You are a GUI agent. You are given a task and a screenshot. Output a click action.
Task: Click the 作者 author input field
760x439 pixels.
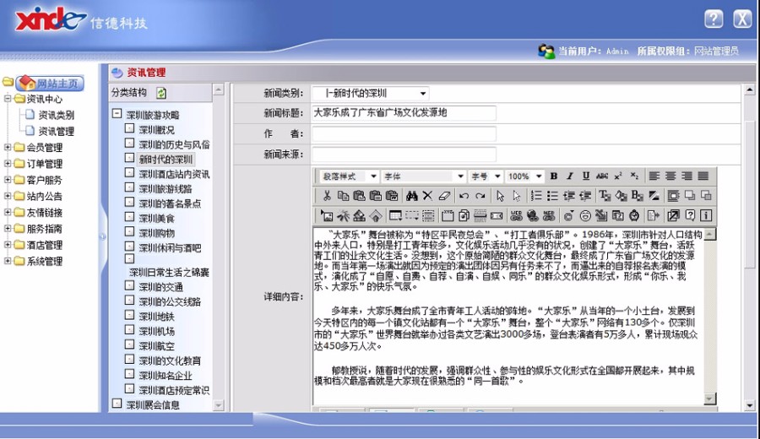pyautogui.click(x=404, y=133)
